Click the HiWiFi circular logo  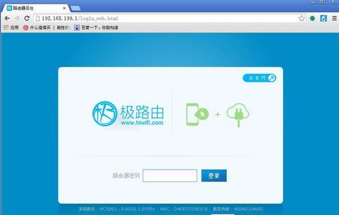pos(105,113)
